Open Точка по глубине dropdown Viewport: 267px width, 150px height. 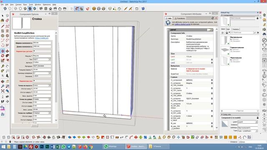tap(50, 113)
